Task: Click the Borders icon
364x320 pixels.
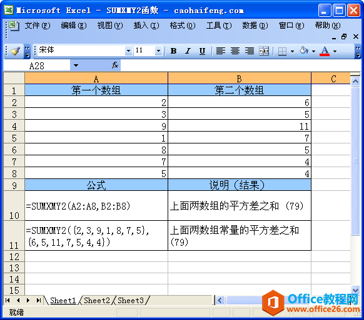Action: (282, 51)
